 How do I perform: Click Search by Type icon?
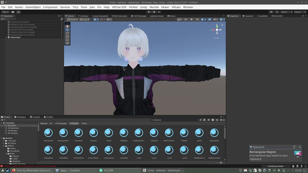205,120
